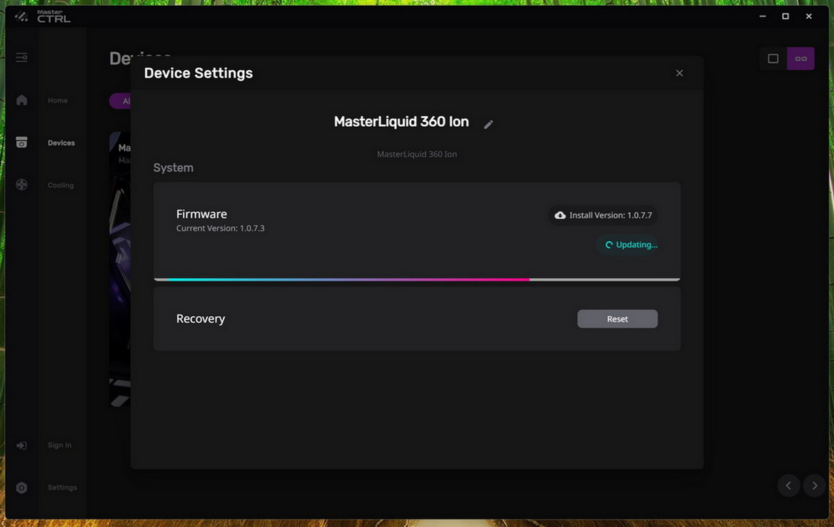This screenshot has height=527, width=834.
Task: Click the cloud download icon next to Install Version
Action: coord(560,215)
